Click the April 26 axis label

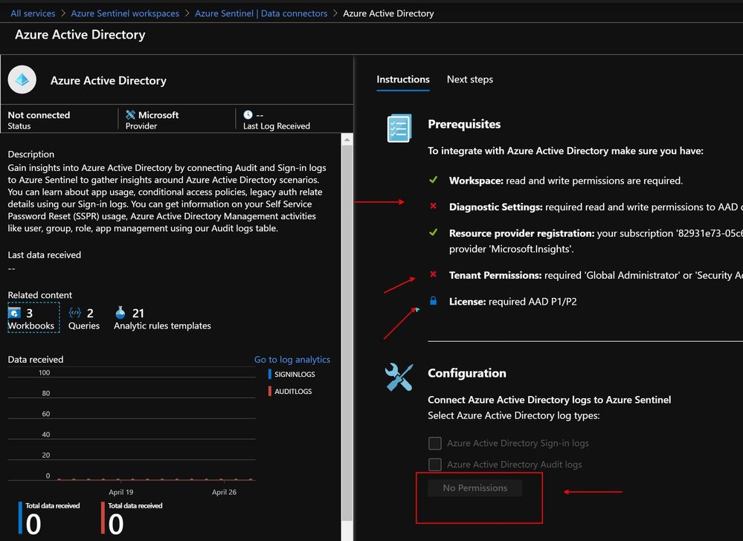tap(224, 492)
